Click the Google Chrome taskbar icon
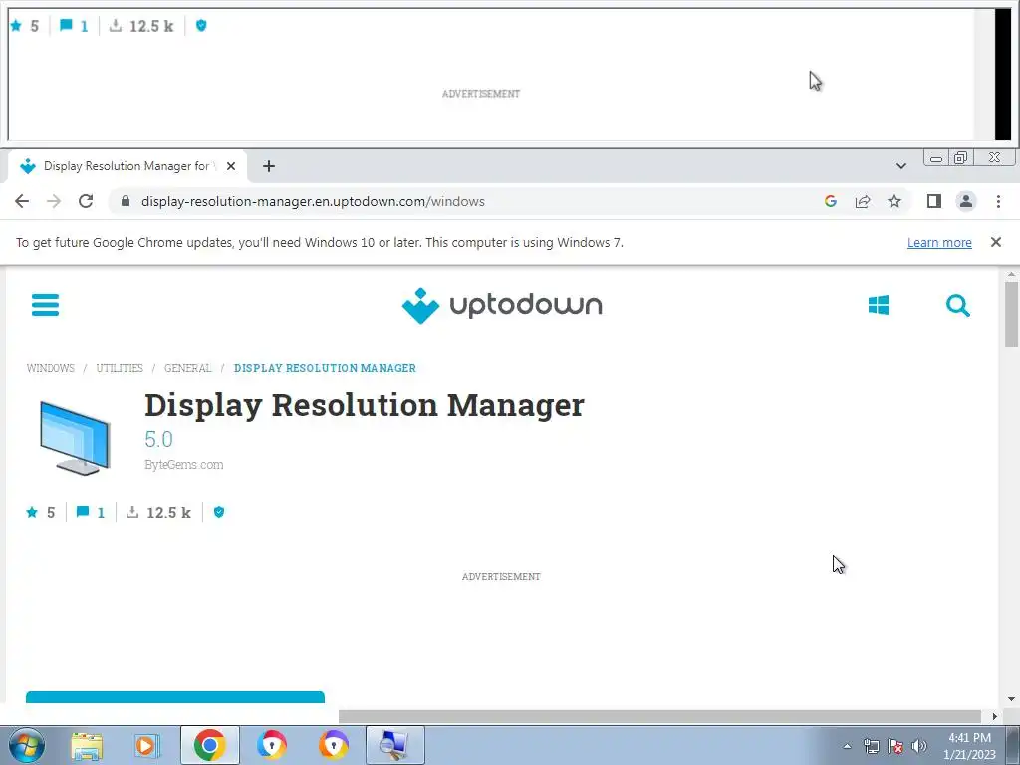1020x765 pixels. coord(209,745)
